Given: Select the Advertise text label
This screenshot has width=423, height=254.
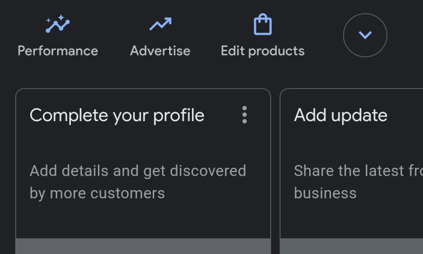Looking at the screenshot, I should [160, 51].
